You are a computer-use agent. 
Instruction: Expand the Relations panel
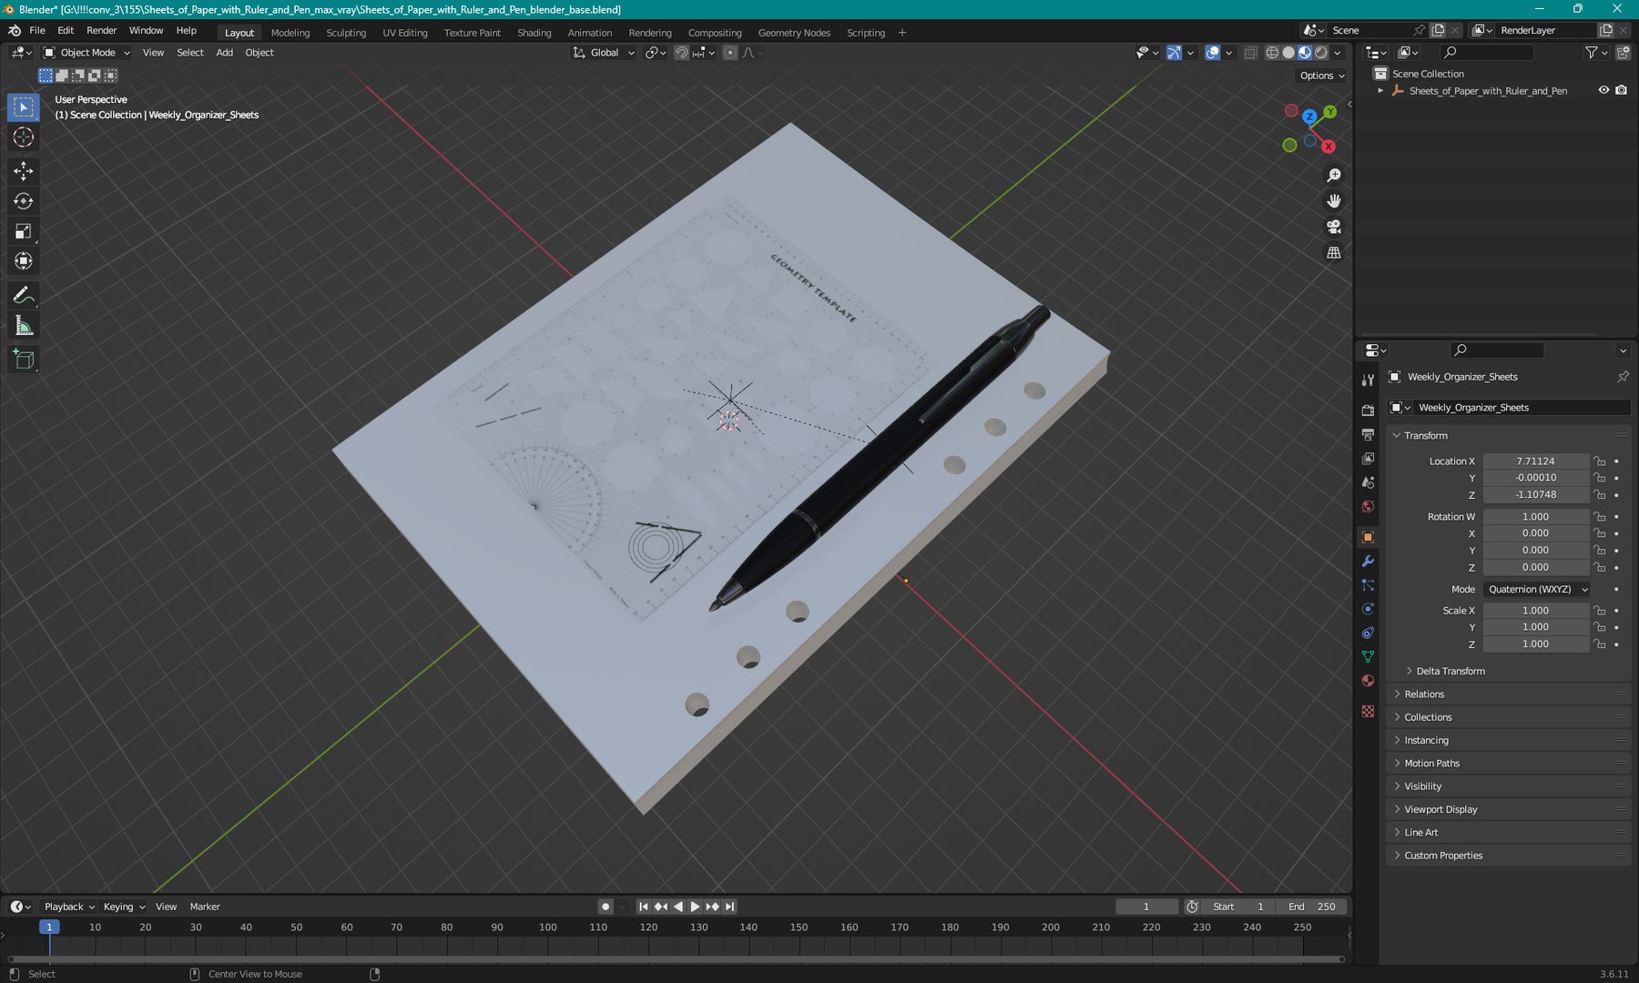click(1423, 694)
